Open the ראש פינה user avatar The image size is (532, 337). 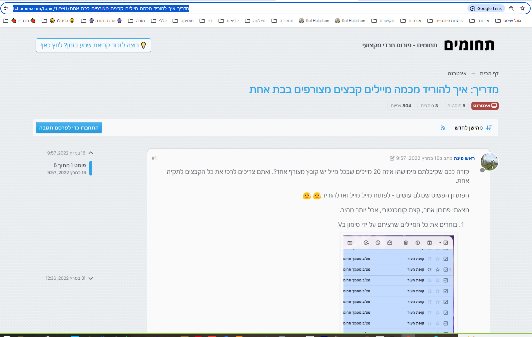(489, 162)
